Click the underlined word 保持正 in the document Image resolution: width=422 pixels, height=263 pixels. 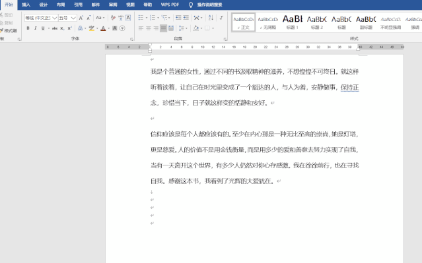click(350, 87)
